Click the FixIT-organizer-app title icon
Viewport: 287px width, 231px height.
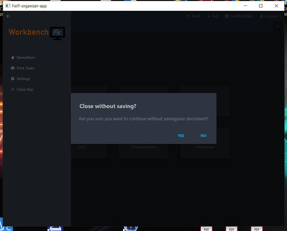click(x=8, y=6)
